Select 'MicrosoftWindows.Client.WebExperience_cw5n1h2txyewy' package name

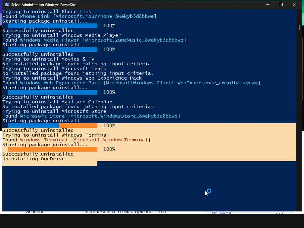pyautogui.click(x=182, y=83)
